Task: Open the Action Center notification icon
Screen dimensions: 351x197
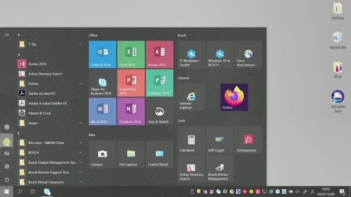Action: (x=342, y=192)
